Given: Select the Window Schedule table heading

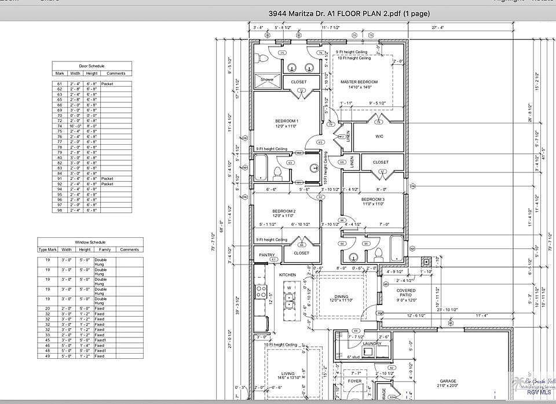Looking at the screenshot, I should tap(90, 242).
